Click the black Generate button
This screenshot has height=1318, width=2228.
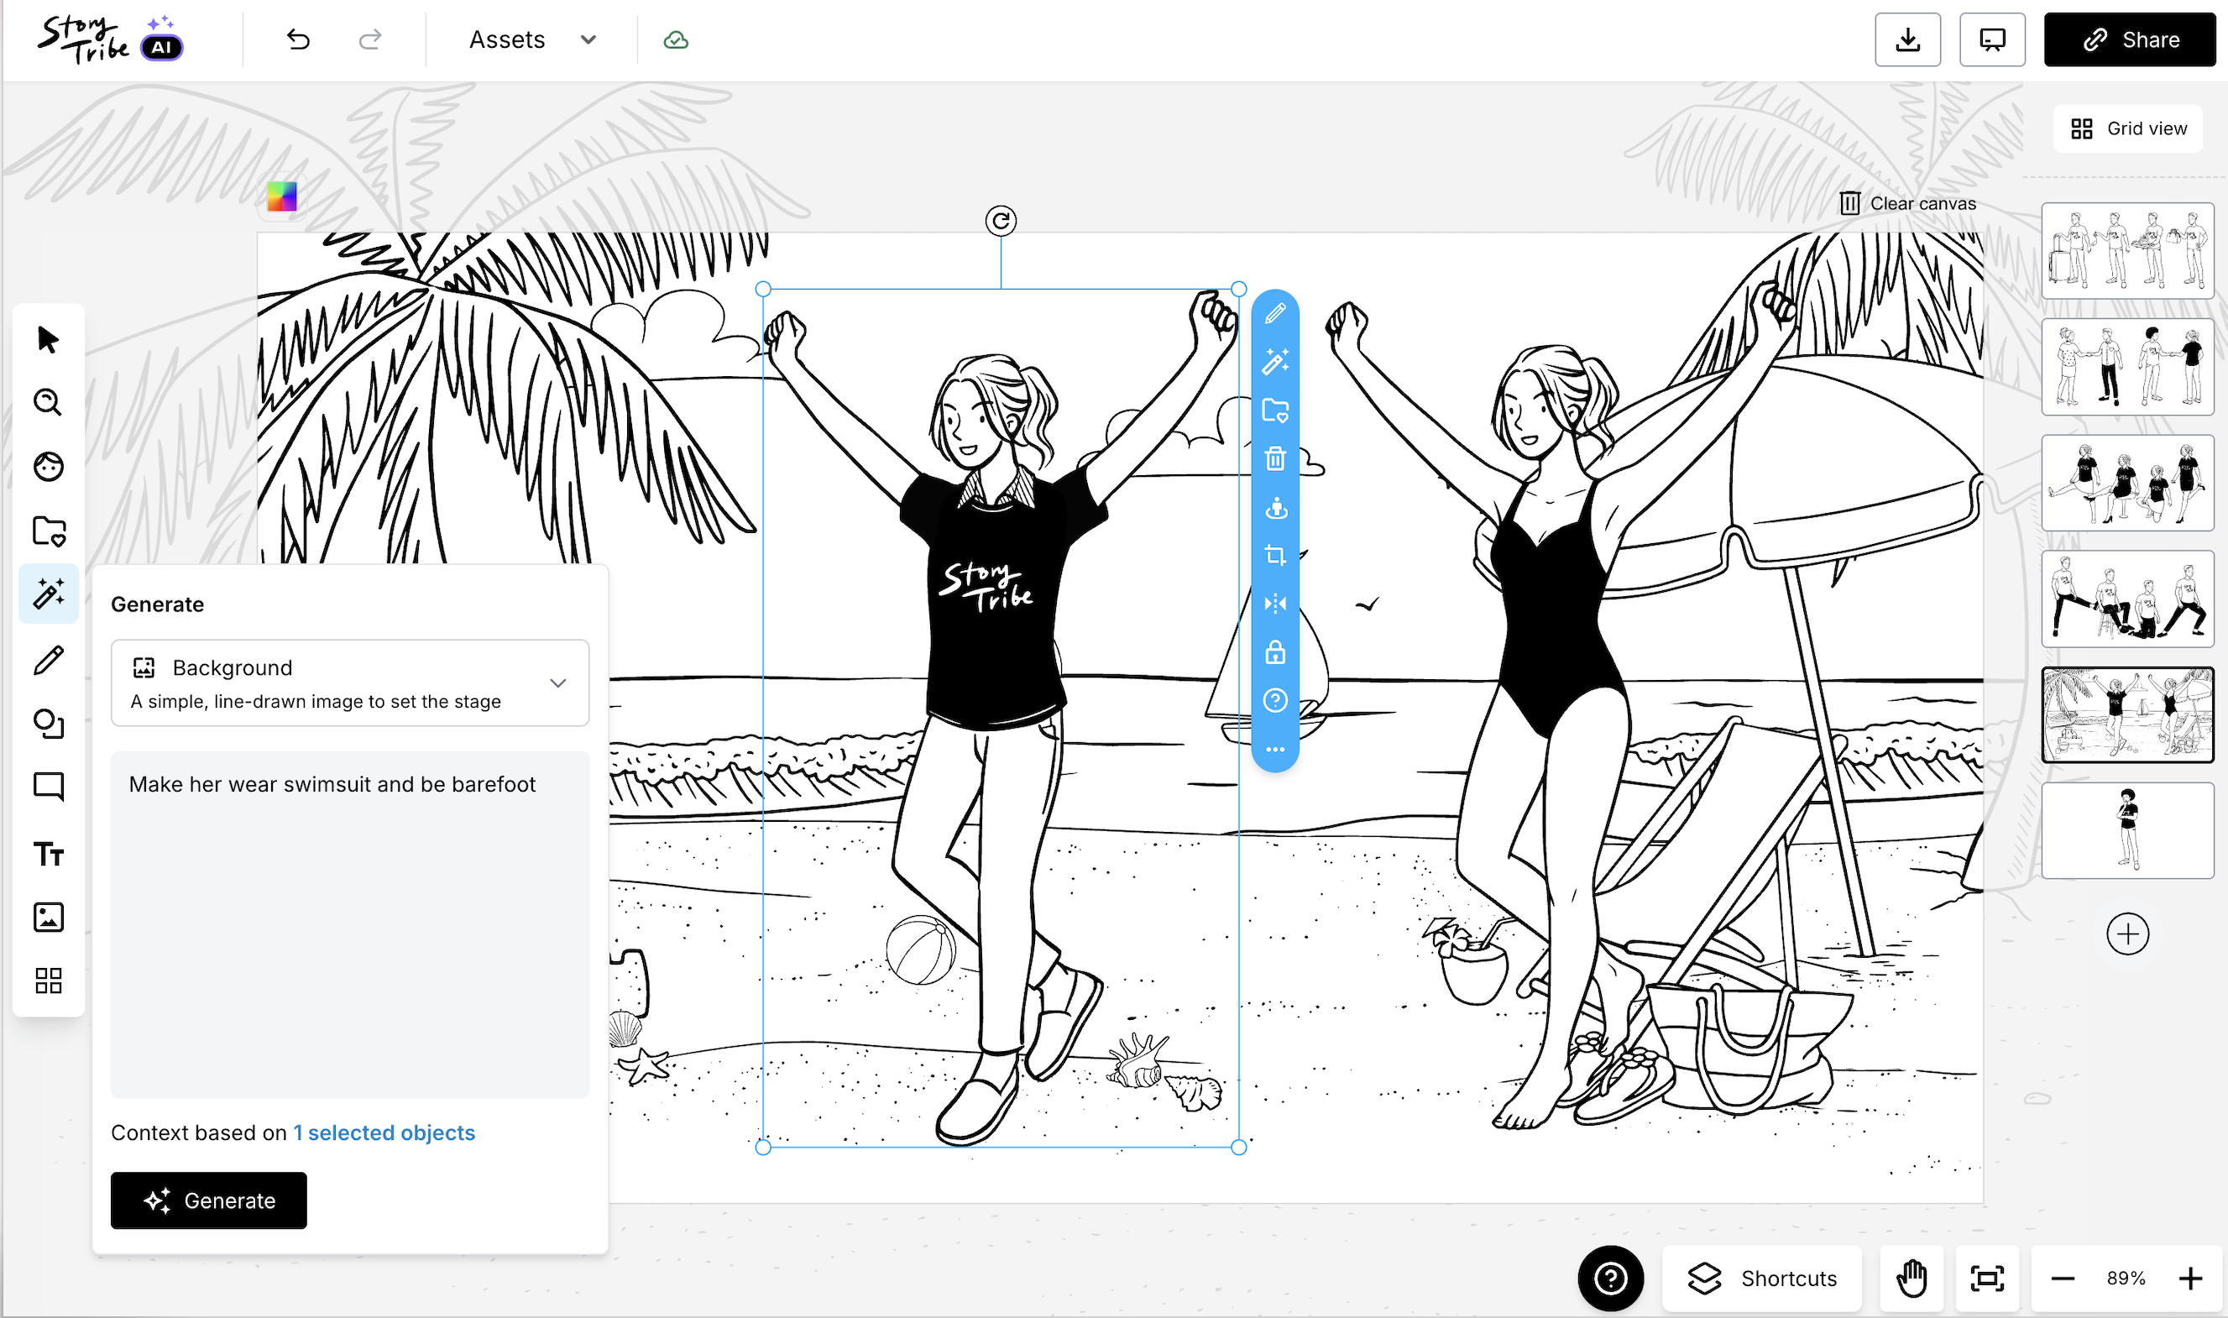[209, 1200]
